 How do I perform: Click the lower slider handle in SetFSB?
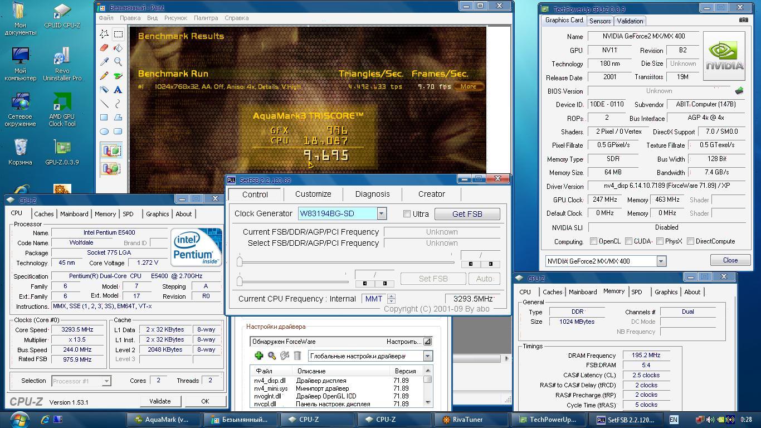pyautogui.click(x=240, y=280)
